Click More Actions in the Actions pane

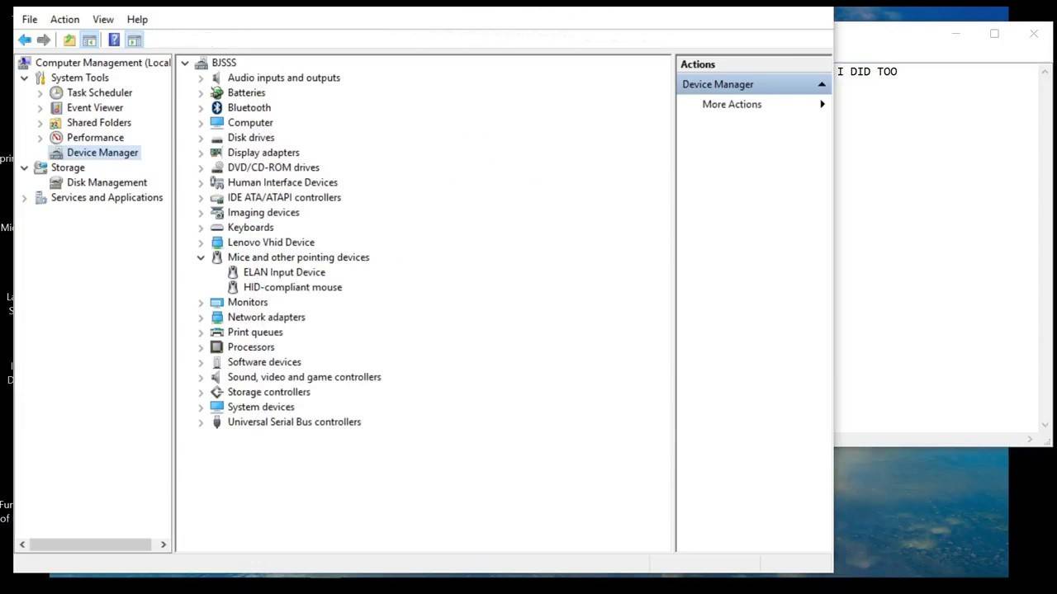pyautogui.click(x=732, y=104)
